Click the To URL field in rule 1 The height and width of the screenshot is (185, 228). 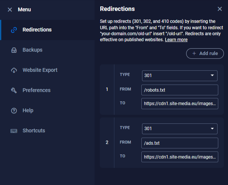(179, 104)
